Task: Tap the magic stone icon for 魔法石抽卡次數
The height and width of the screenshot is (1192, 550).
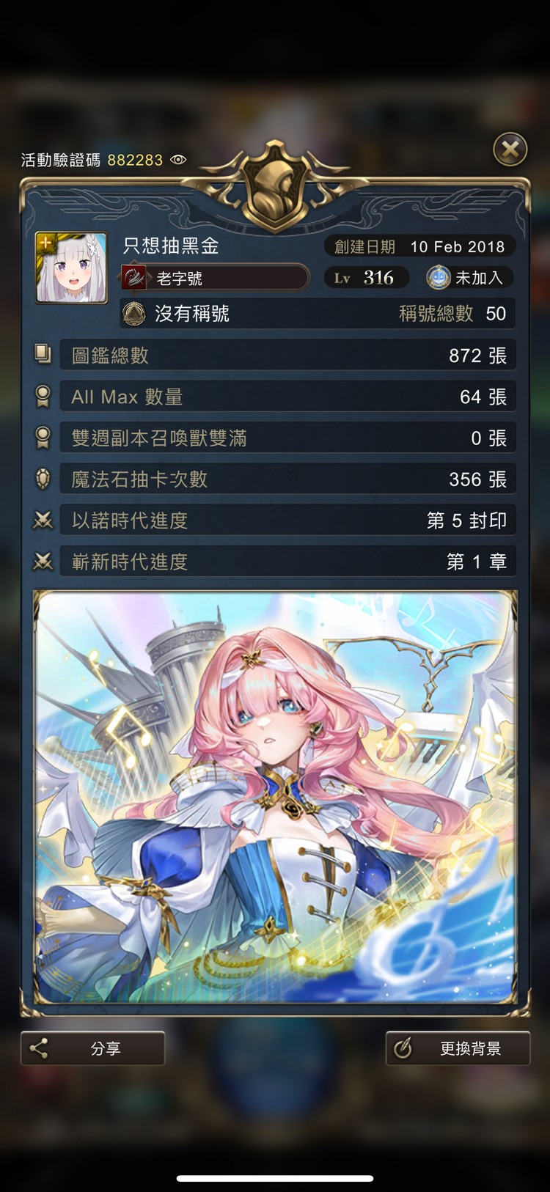Action: (x=43, y=479)
